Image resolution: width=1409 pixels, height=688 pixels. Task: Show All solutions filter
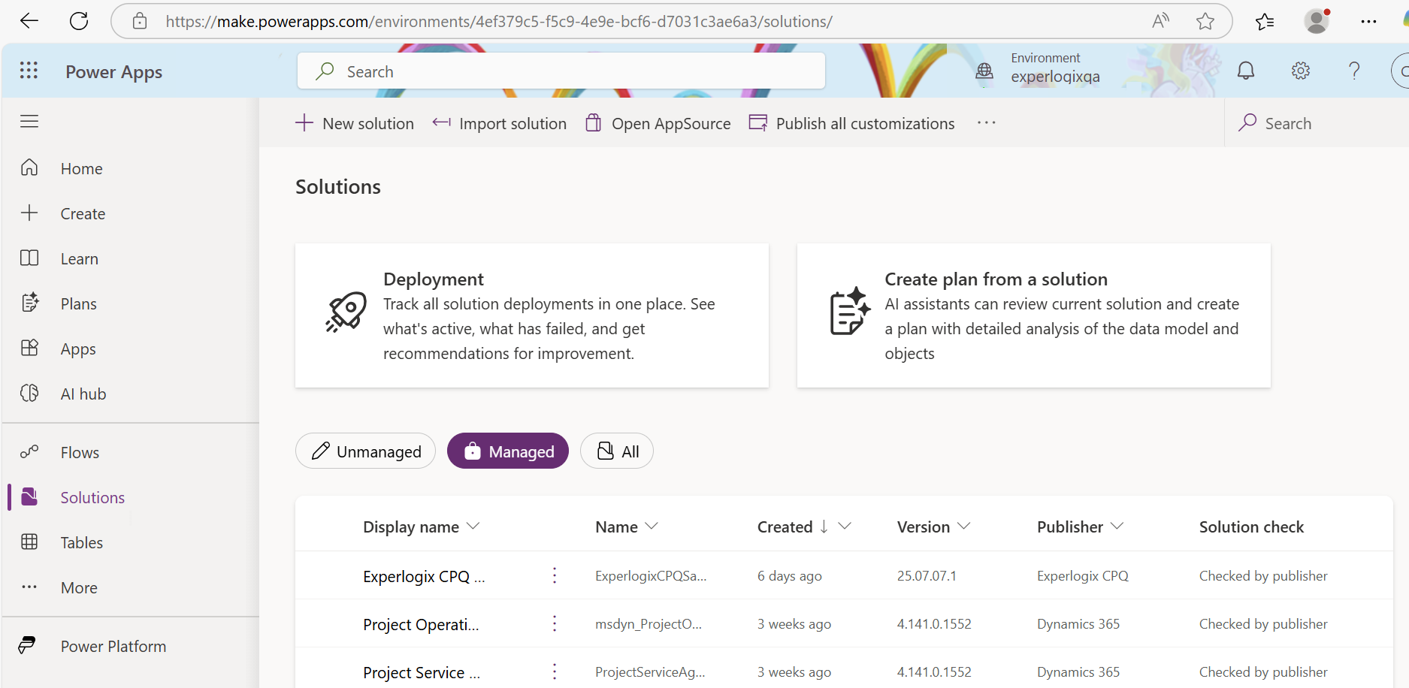tap(617, 451)
